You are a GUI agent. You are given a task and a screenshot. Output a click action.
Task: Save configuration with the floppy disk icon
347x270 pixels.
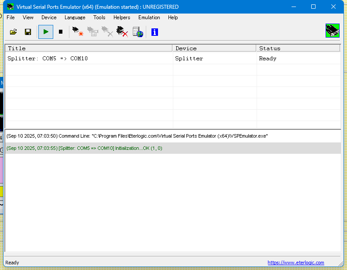point(28,32)
